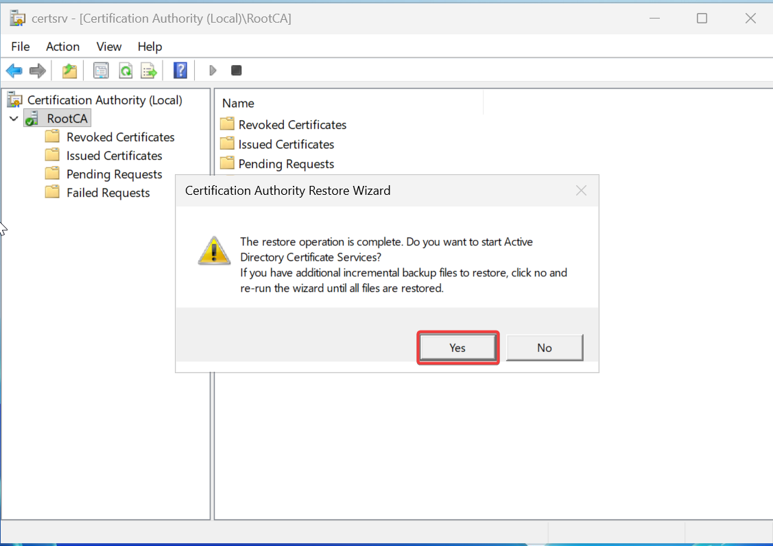
Task: Close the Certification Authority Restore Wizard dialog
Action: 581,191
